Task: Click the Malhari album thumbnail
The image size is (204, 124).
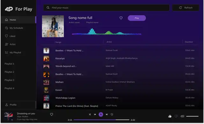Action: (x=46, y=82)
